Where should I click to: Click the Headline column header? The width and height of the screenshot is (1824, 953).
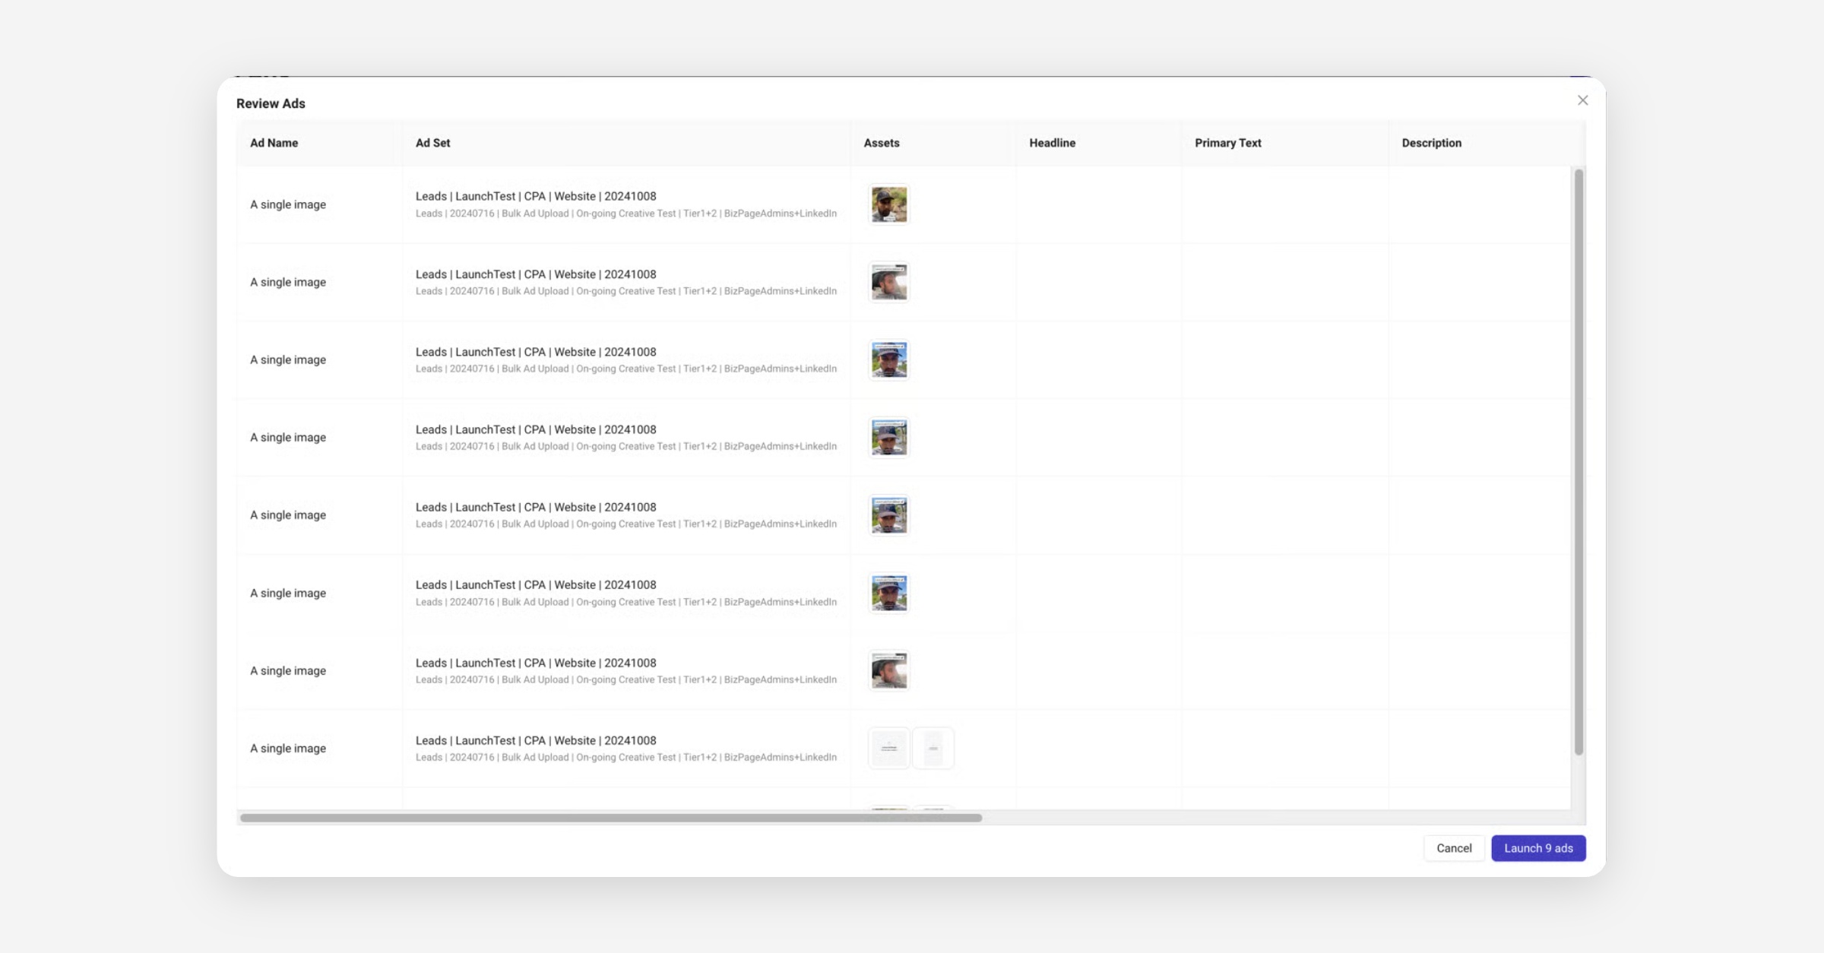(1052, 143)
